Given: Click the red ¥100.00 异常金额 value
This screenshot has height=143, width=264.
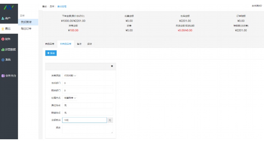Looking at the screenshot, I should pyautogui.click(x=73, y=30).
